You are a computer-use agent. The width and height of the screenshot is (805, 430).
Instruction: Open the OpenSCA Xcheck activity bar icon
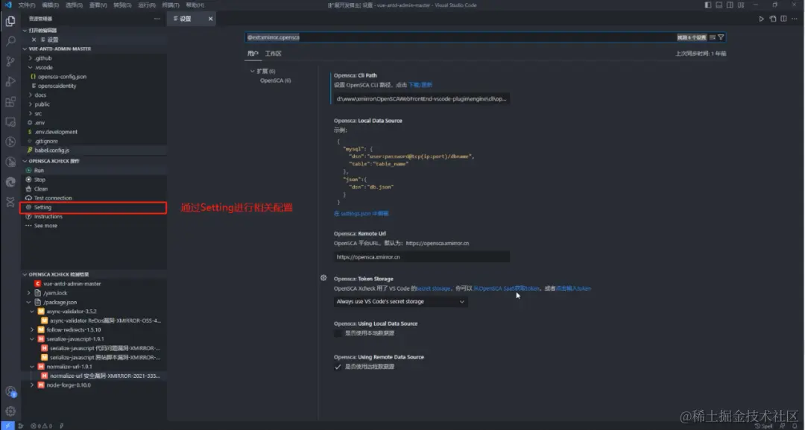coord(10,202)
